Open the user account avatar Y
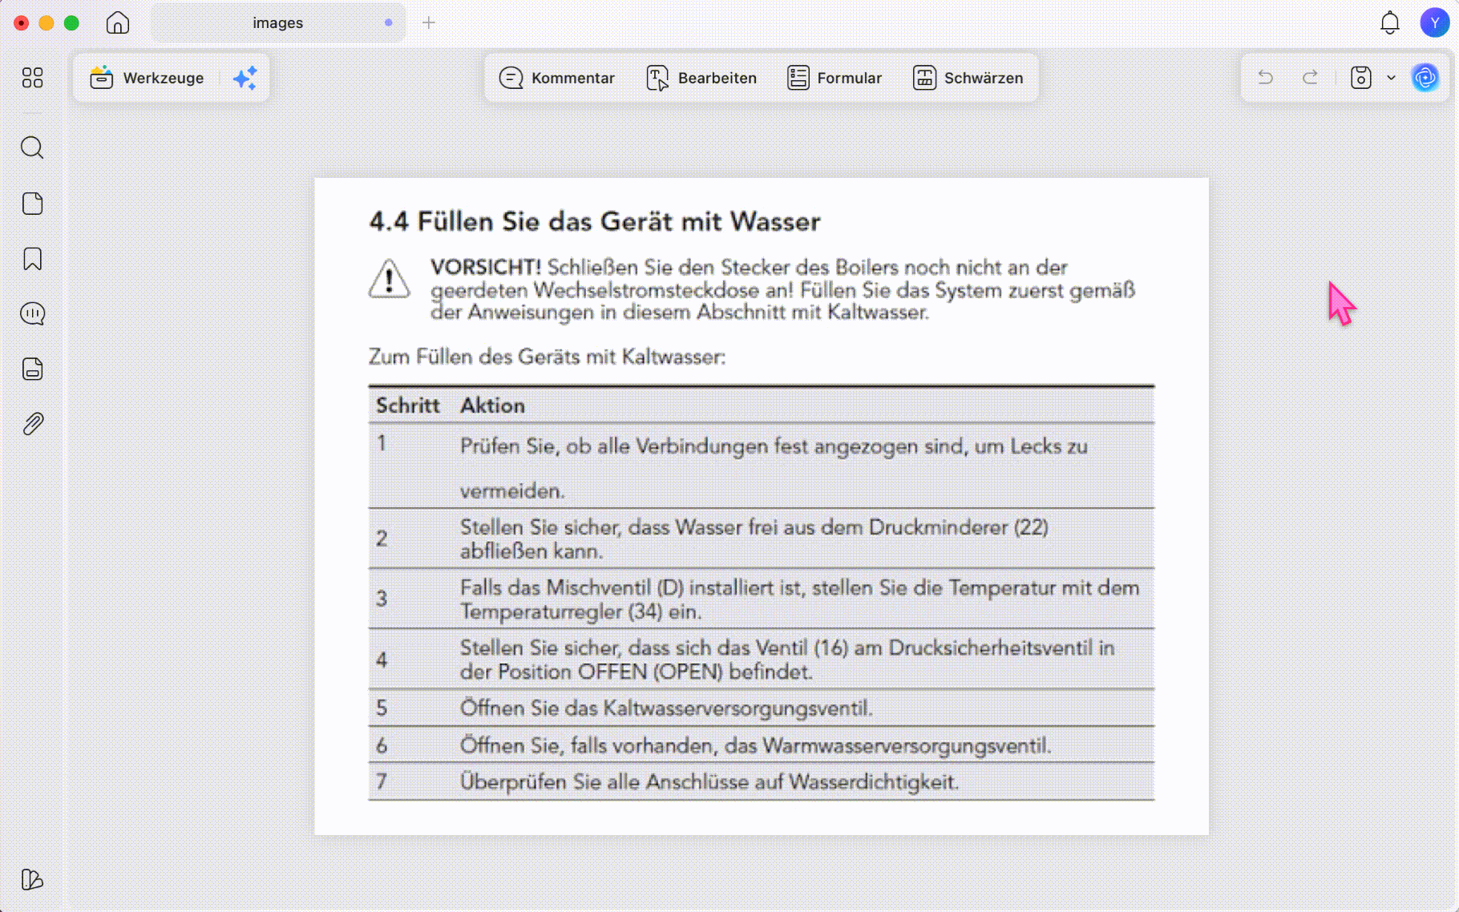 click(1434, 22)
